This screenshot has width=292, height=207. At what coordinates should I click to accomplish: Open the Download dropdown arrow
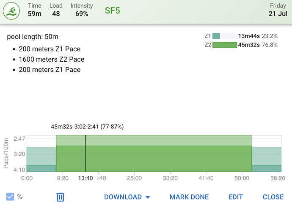(148, 197)
